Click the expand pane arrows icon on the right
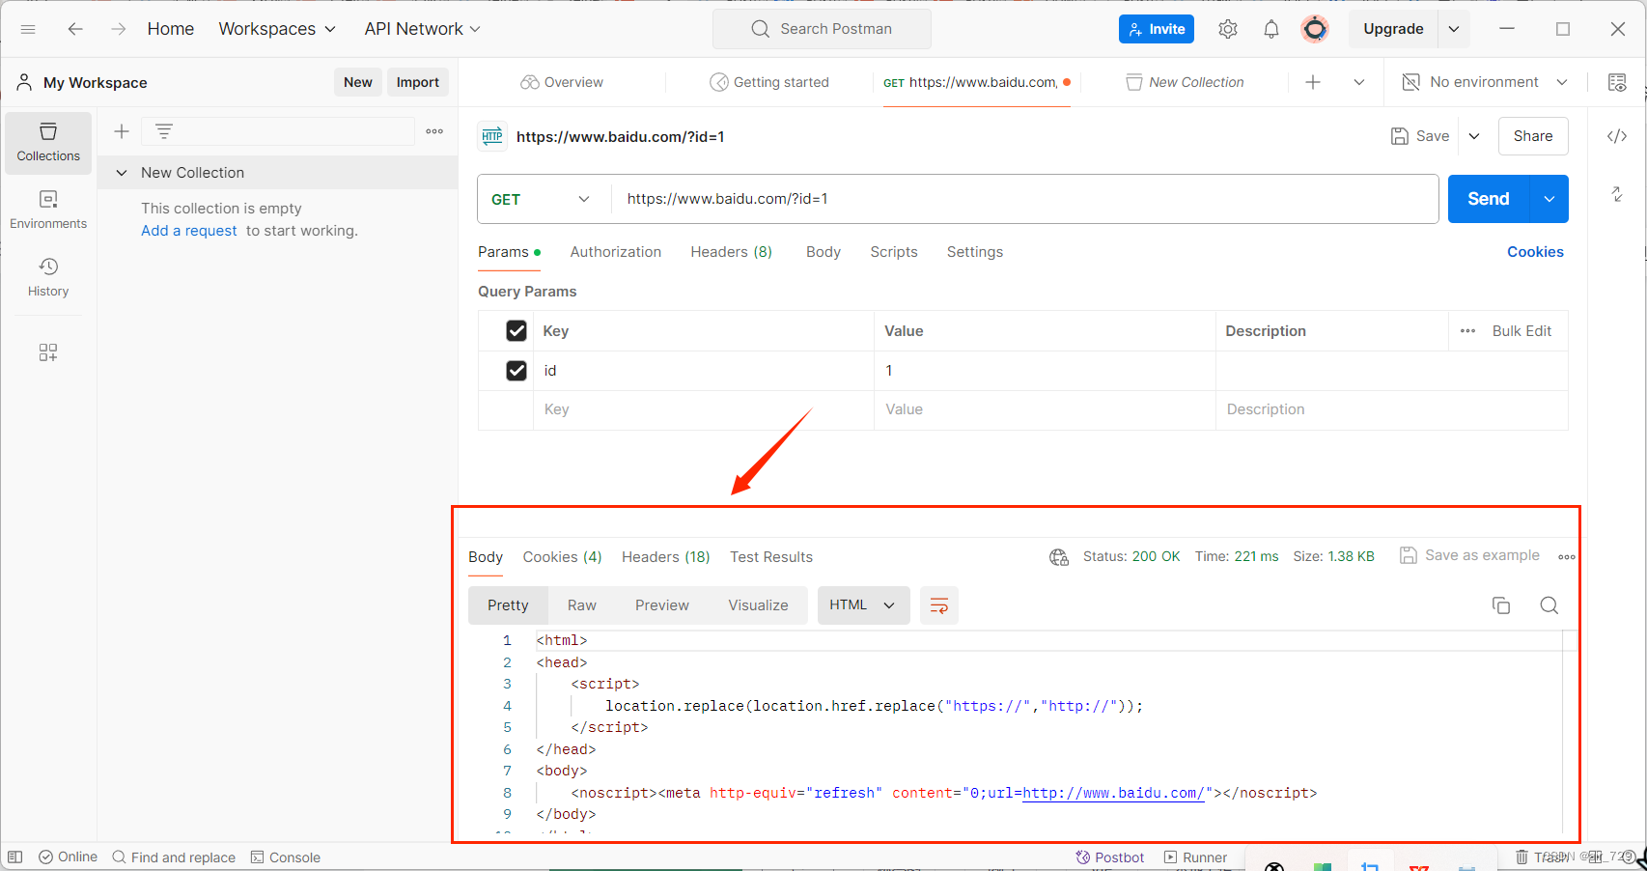The width and height of the screenshot is (1647, 871). (1617, 194)
